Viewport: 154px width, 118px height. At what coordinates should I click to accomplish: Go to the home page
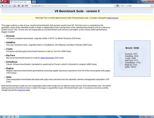(x=19, y=6)
